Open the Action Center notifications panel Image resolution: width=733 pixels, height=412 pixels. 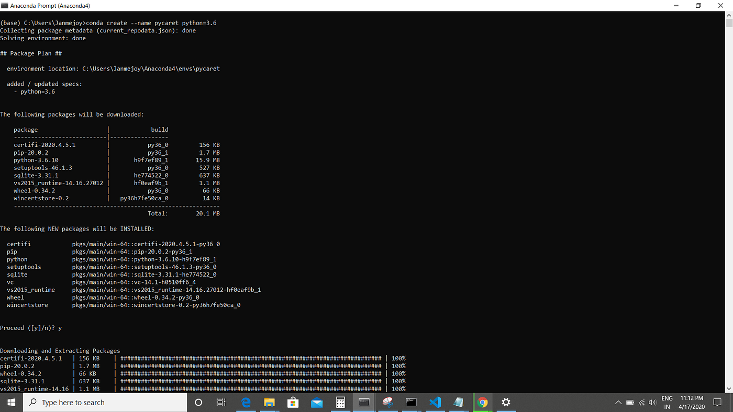[717, 402]
